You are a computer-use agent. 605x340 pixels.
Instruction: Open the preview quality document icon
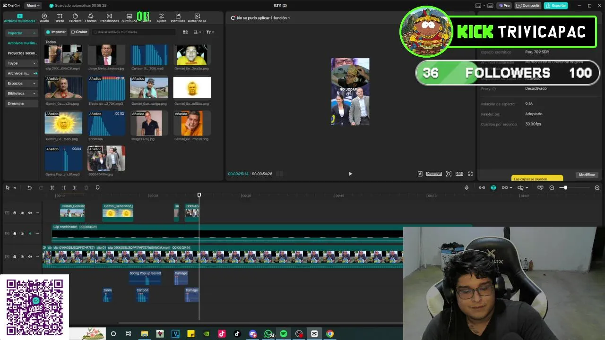pyautogui.click(x=420, y=174)
